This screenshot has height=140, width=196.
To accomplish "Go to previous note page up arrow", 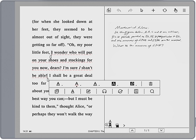I will pos(132,130).
